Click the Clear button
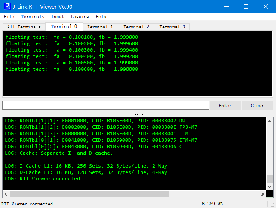Screen dimensions: 276x208 tap(258, 105)
